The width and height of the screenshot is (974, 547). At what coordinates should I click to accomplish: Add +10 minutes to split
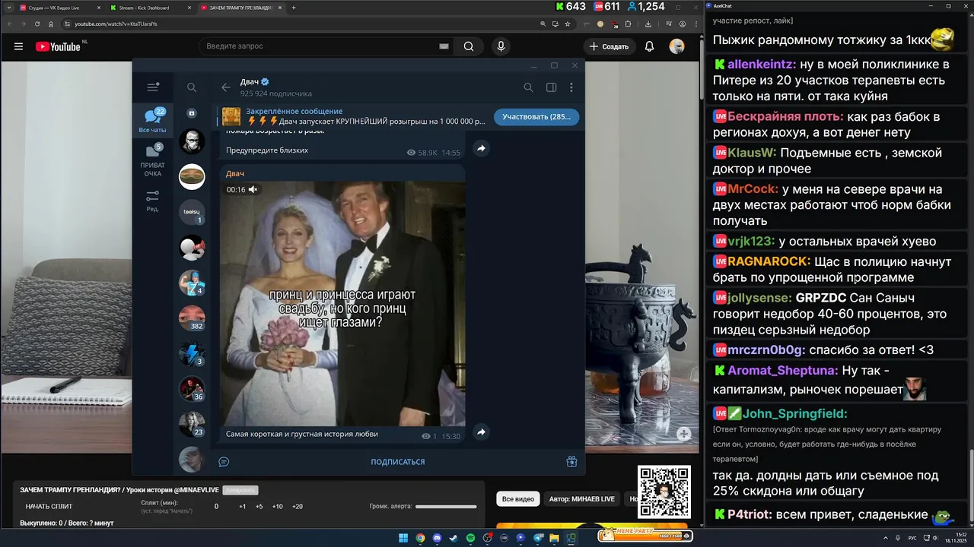click(277, 507)
